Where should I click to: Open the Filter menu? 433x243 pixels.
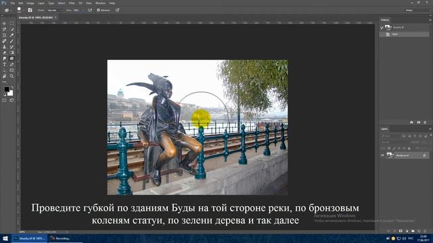click(72, 3)
